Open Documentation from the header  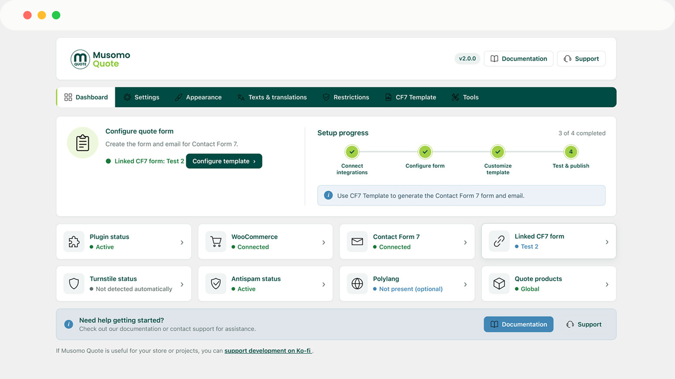coord(518,59)
